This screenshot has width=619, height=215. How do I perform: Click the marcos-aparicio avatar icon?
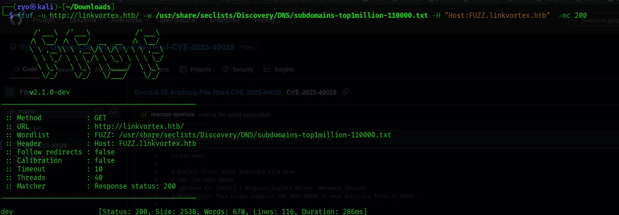coord(144,115)
